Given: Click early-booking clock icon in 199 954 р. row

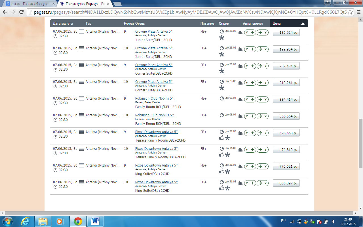Looking at the screenshot, I should [x=222, y=48].
